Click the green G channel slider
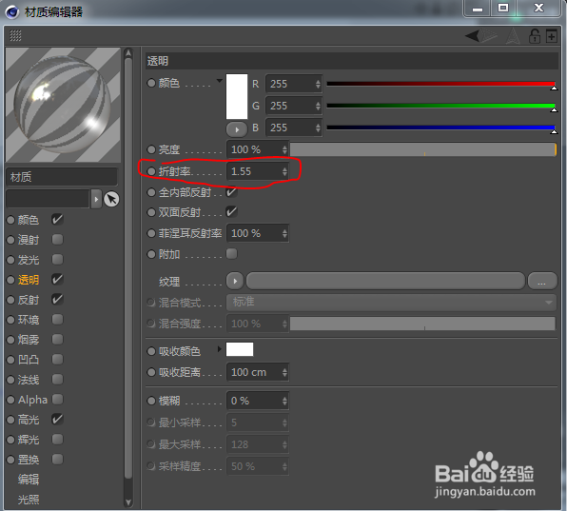The width and height of the screenshot is (567, 511). click(x=440, y=106)
